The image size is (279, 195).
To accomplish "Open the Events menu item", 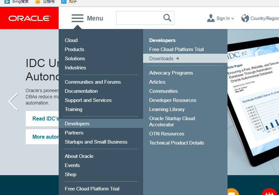I will pyautogui.click(x=72, y=165).
